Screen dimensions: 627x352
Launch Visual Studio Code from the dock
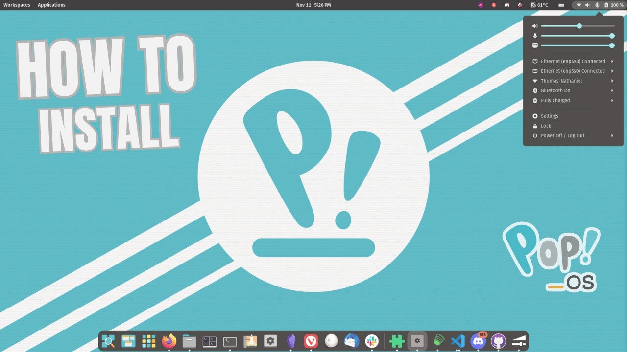(x=458, y=341)
